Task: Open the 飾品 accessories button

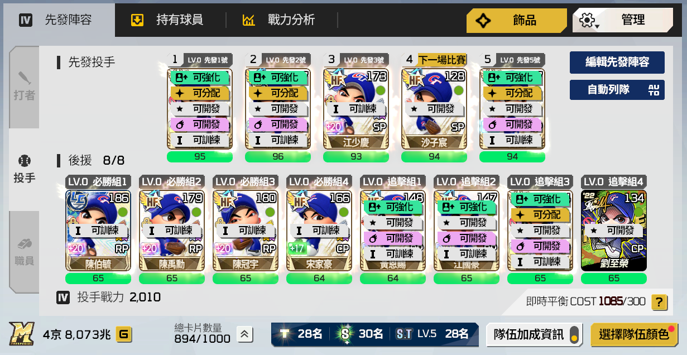Action: point(517,20)
